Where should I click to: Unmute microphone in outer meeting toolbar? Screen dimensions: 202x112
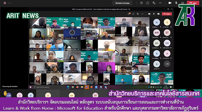pyautogui.click(x=176, y=3)
